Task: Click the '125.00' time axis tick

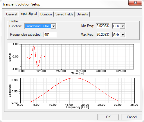Action: 41,71
